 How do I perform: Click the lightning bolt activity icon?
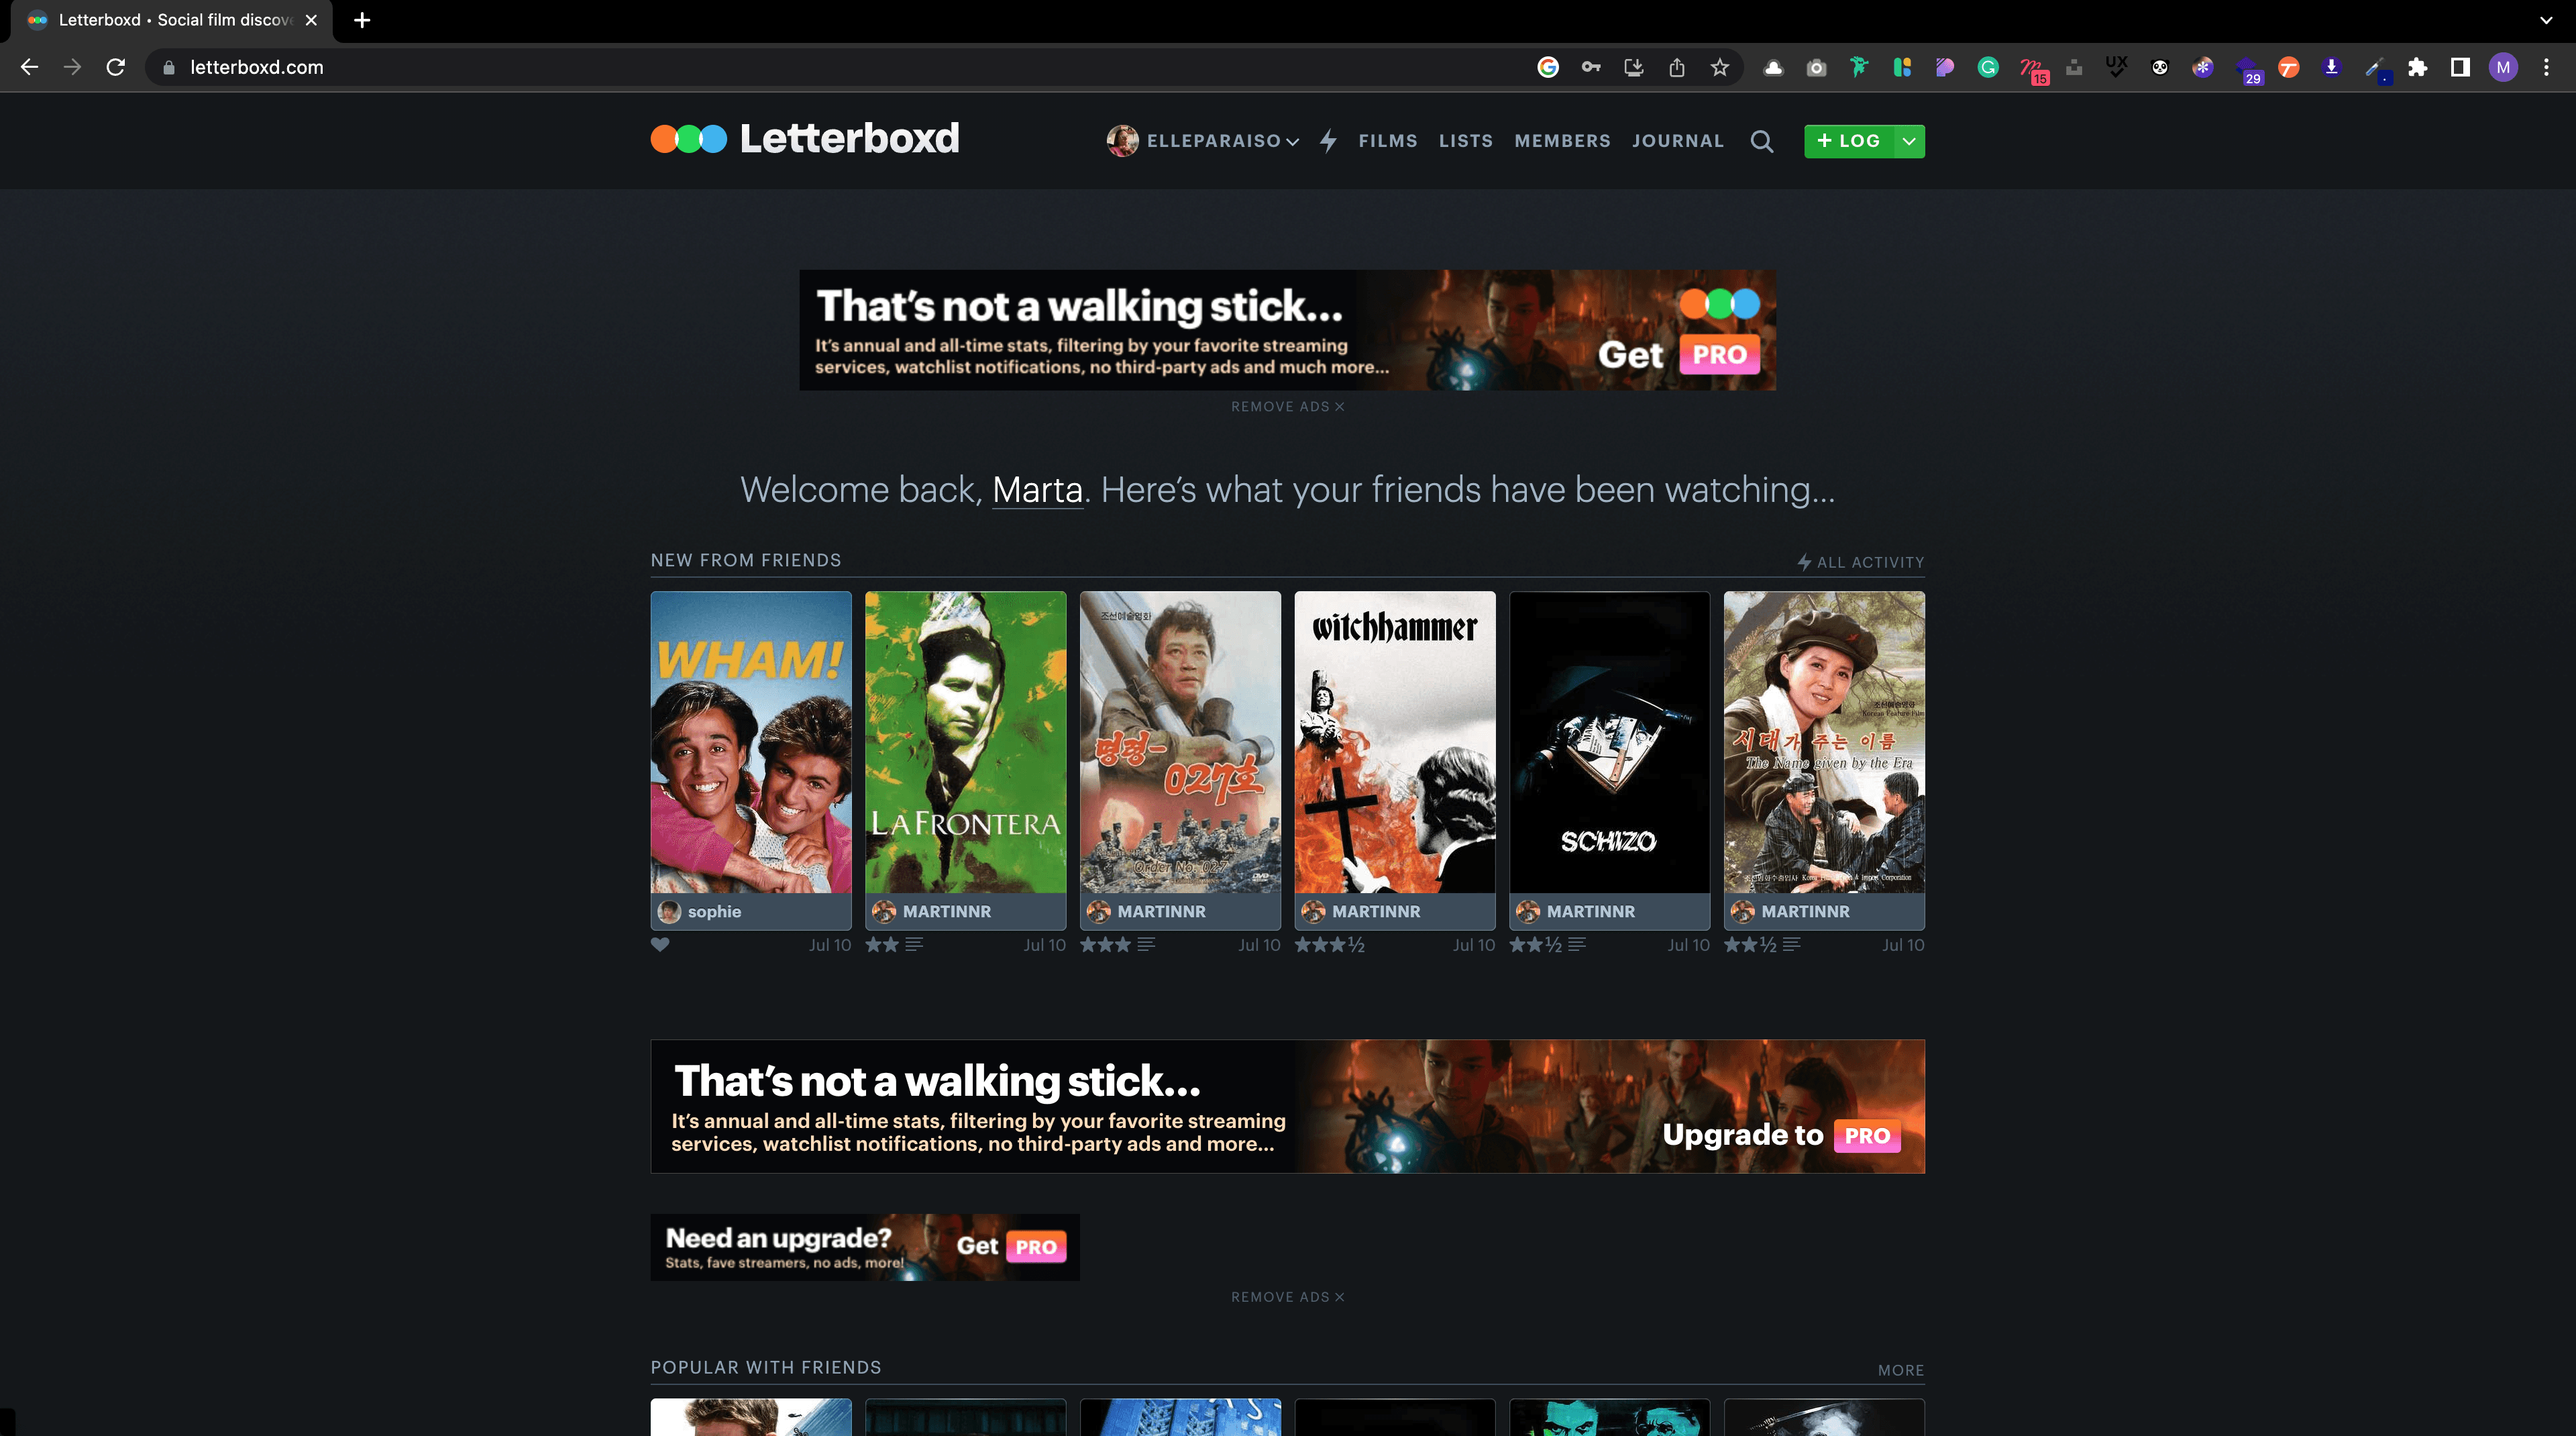click(1328, 141)
